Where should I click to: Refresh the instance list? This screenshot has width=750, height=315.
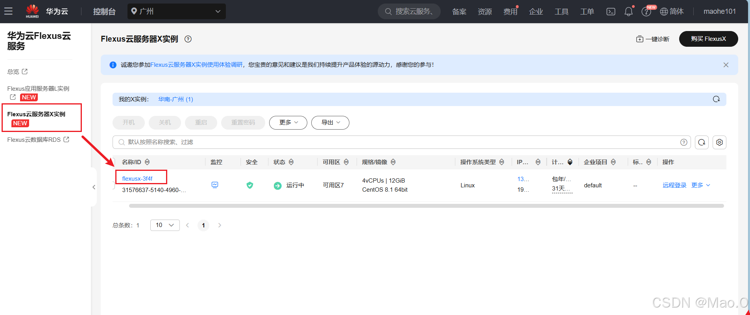click(x=702, y=142)
